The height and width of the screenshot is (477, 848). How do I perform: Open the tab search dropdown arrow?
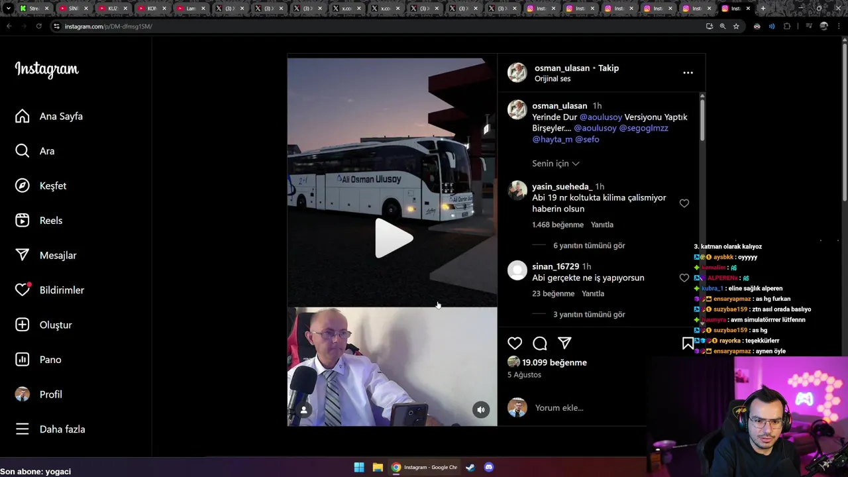pyautogui.click(x=8, y=9)
